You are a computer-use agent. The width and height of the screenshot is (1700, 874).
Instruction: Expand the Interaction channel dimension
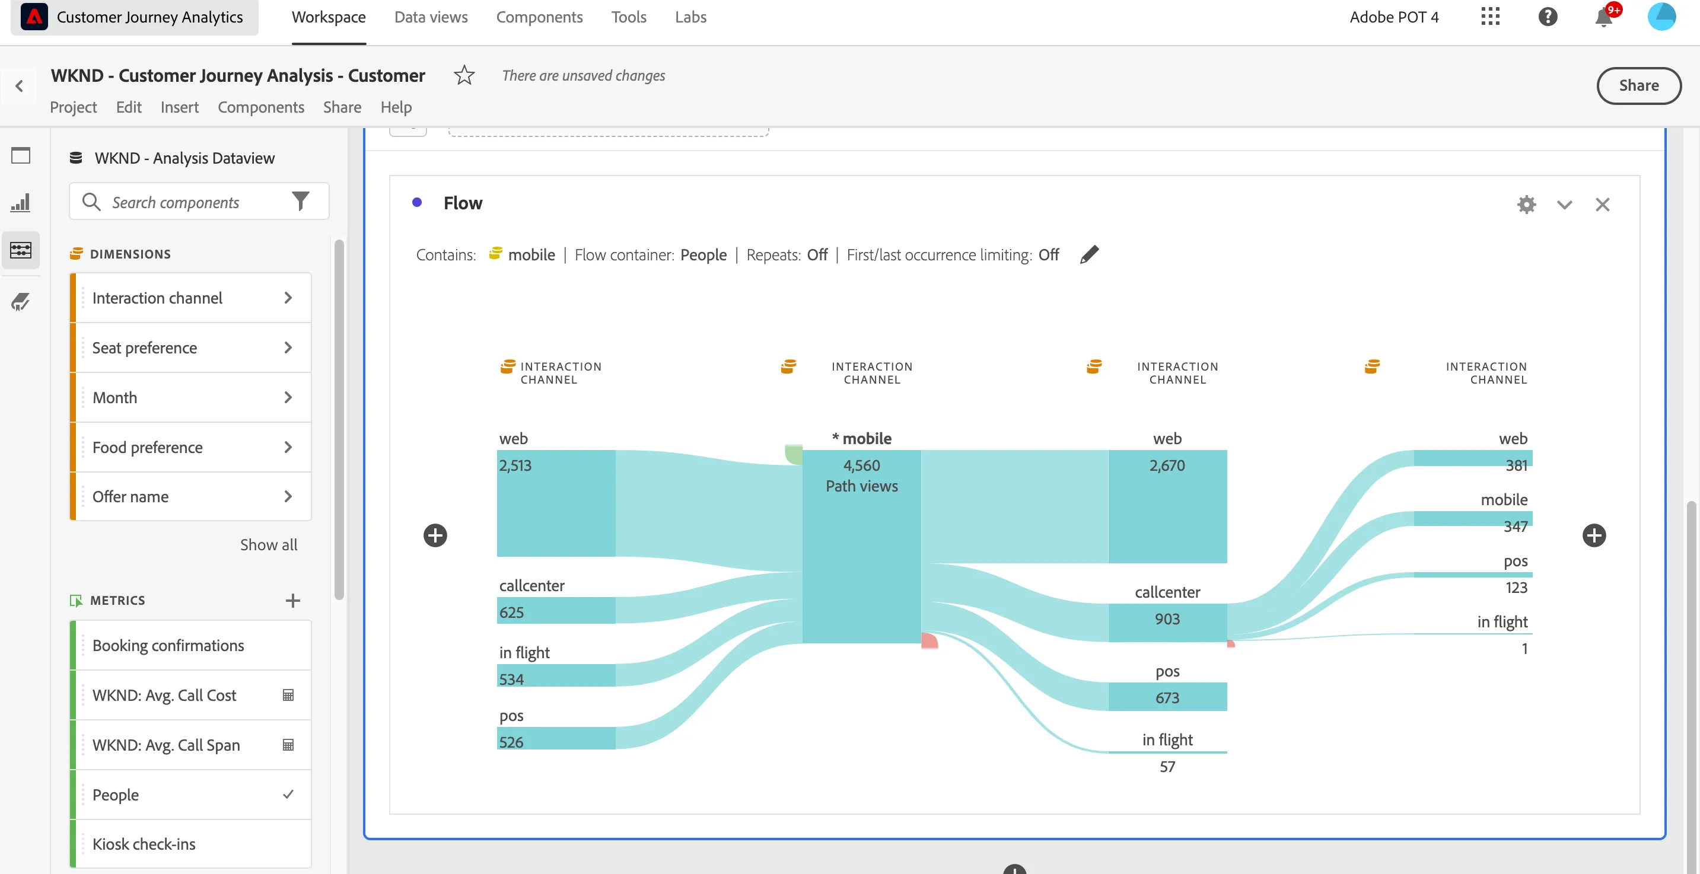click(x=288, y=298)
